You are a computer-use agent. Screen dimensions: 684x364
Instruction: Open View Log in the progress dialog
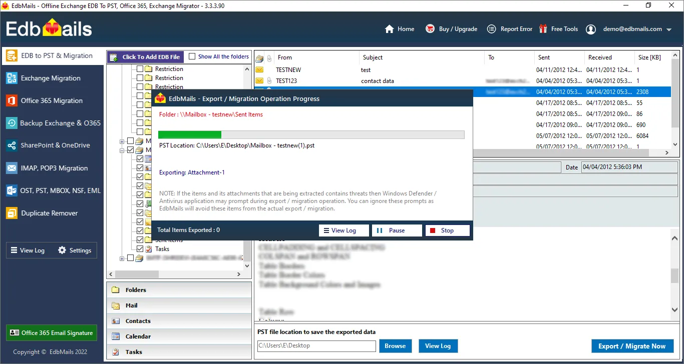click(344, 230)
